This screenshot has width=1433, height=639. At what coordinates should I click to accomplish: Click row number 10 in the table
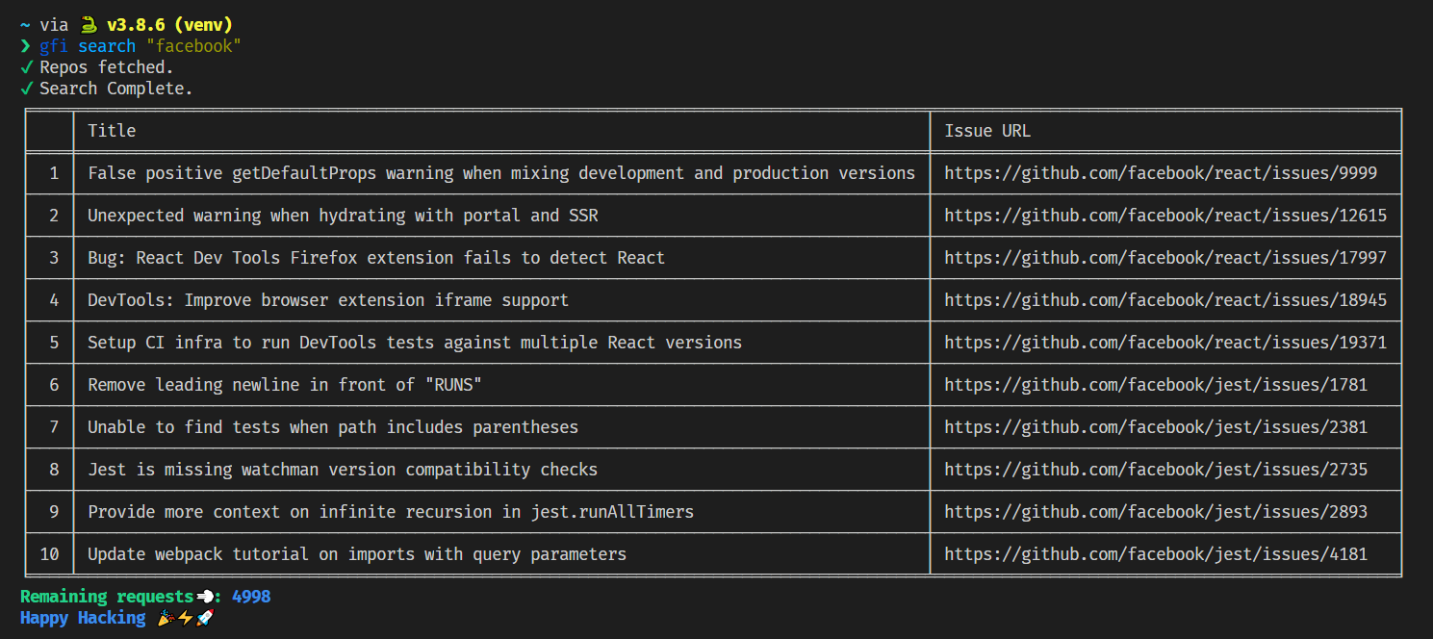[49, 554]
